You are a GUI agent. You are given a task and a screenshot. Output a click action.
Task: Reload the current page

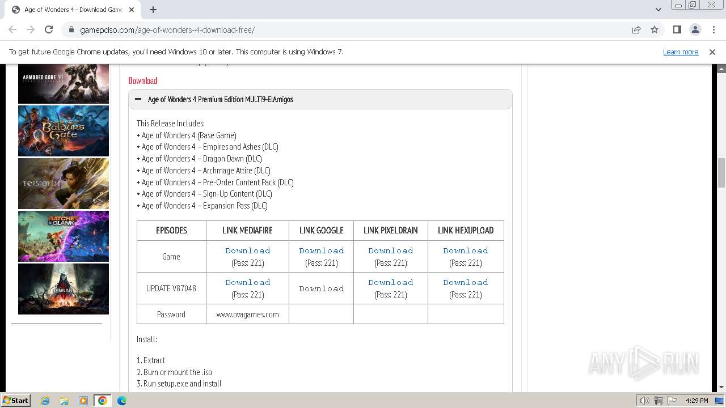point(49,29)
